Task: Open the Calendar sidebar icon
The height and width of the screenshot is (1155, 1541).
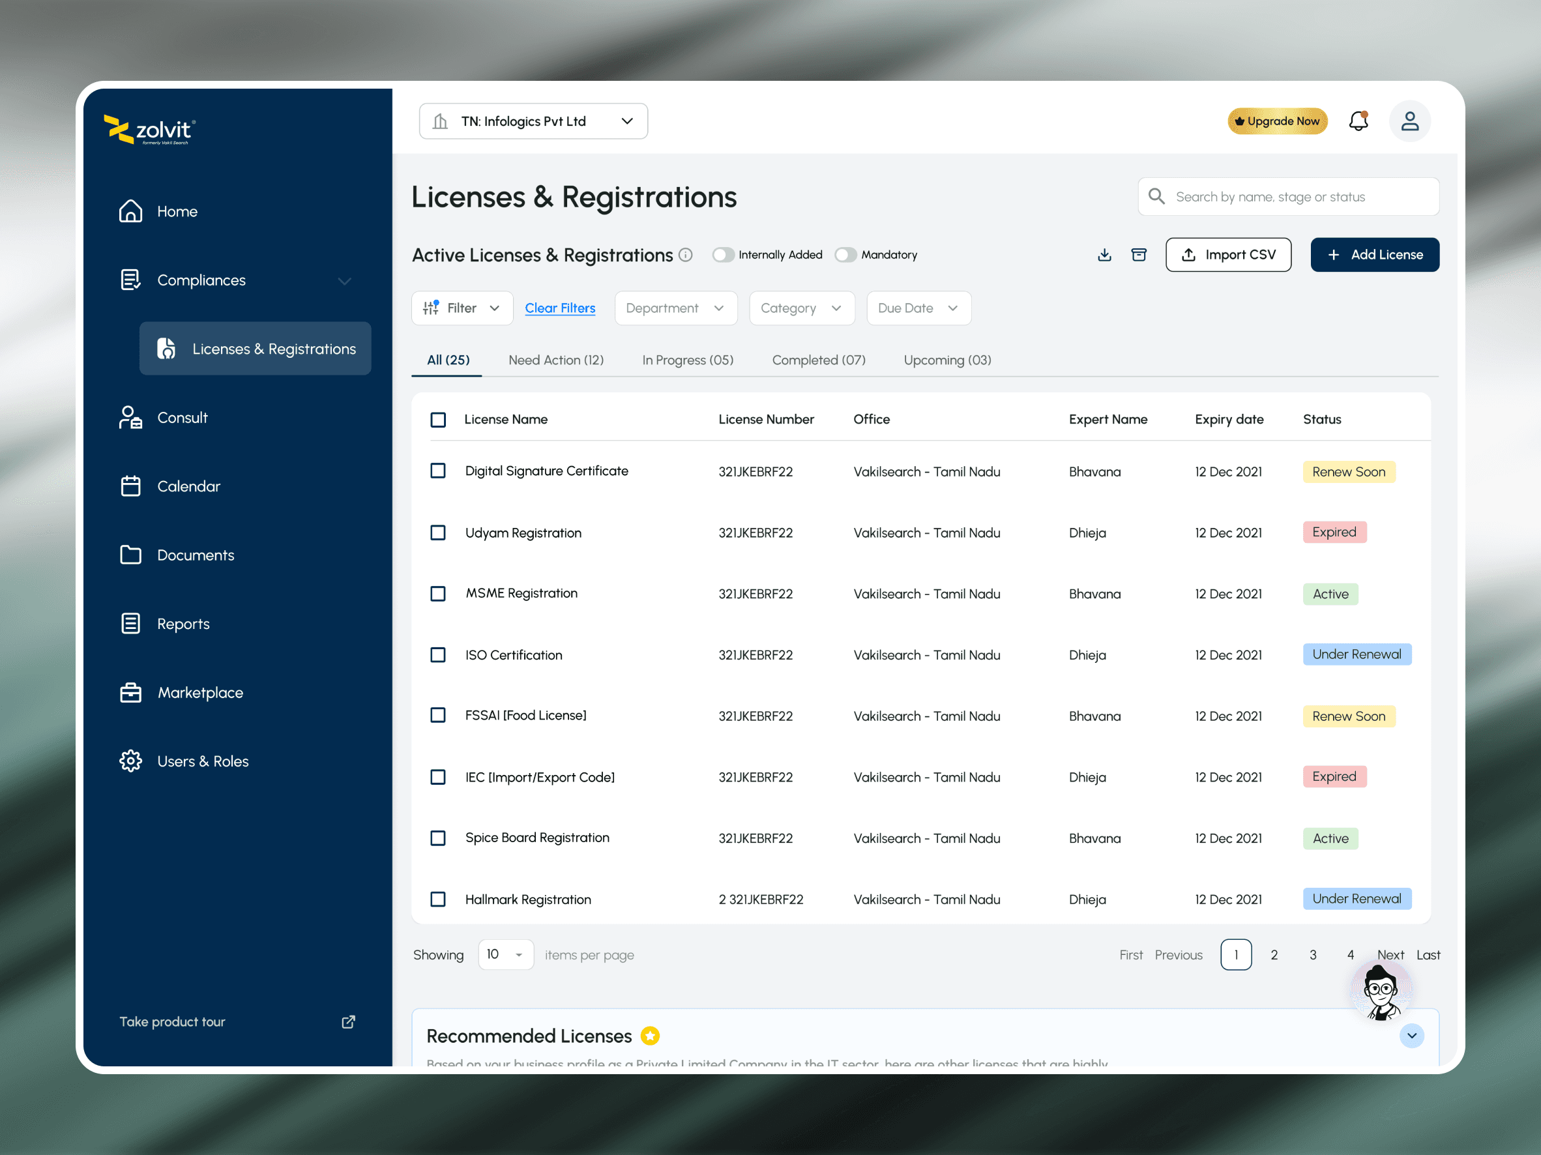Action: tap(130, 486)
